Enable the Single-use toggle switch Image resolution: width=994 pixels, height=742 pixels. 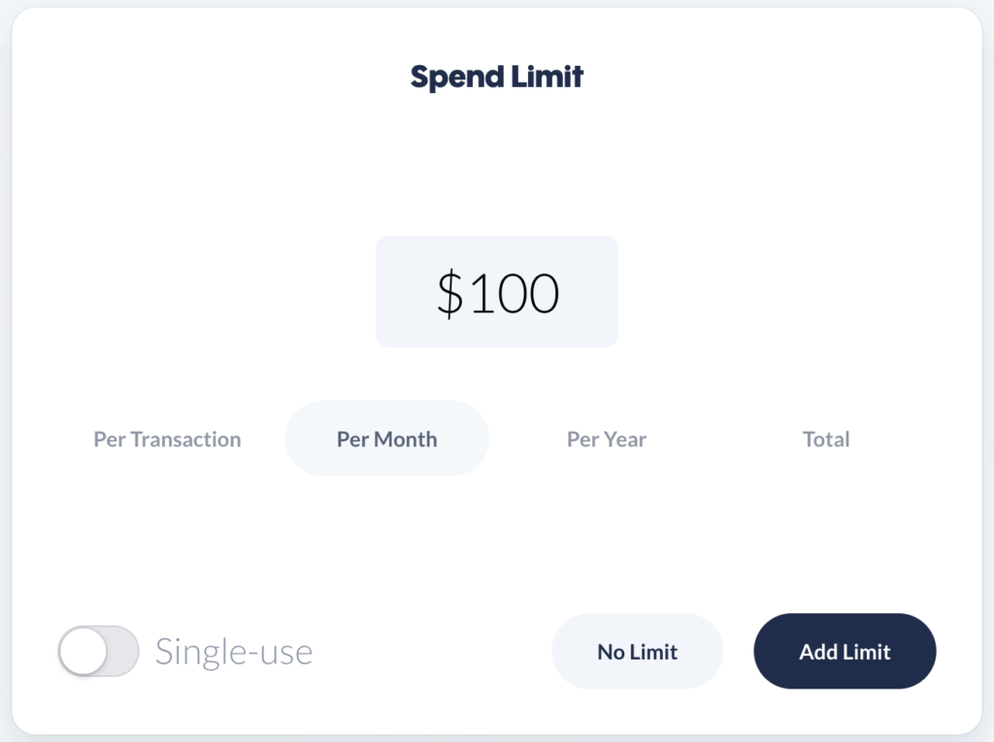pos(98,651)
